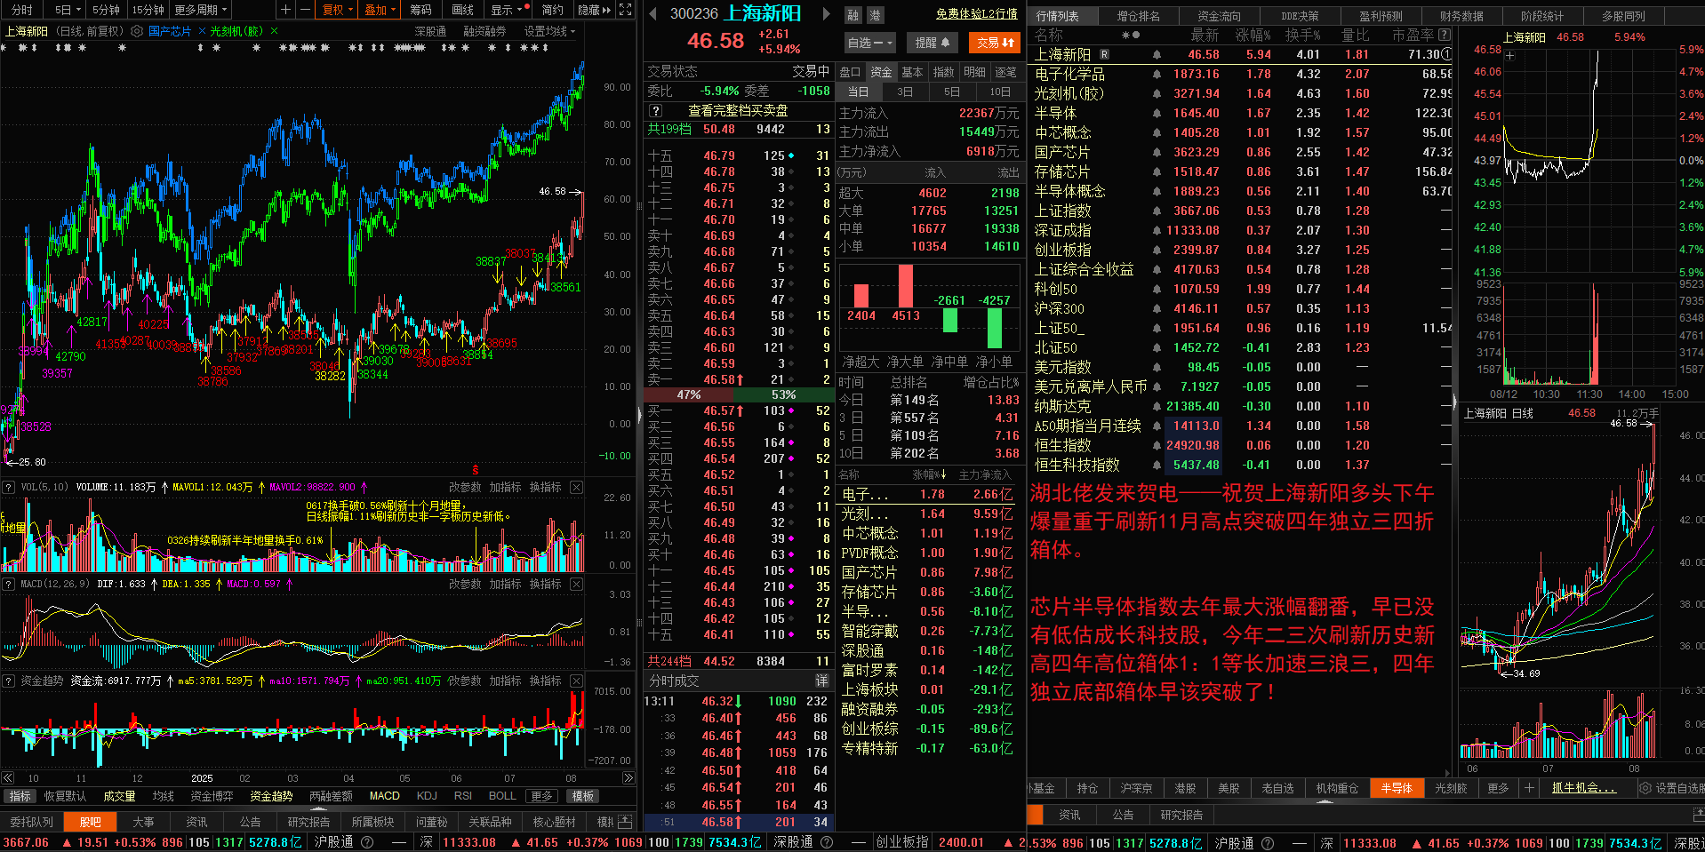Click 改参数 in the VOL panel

point(465,487)
